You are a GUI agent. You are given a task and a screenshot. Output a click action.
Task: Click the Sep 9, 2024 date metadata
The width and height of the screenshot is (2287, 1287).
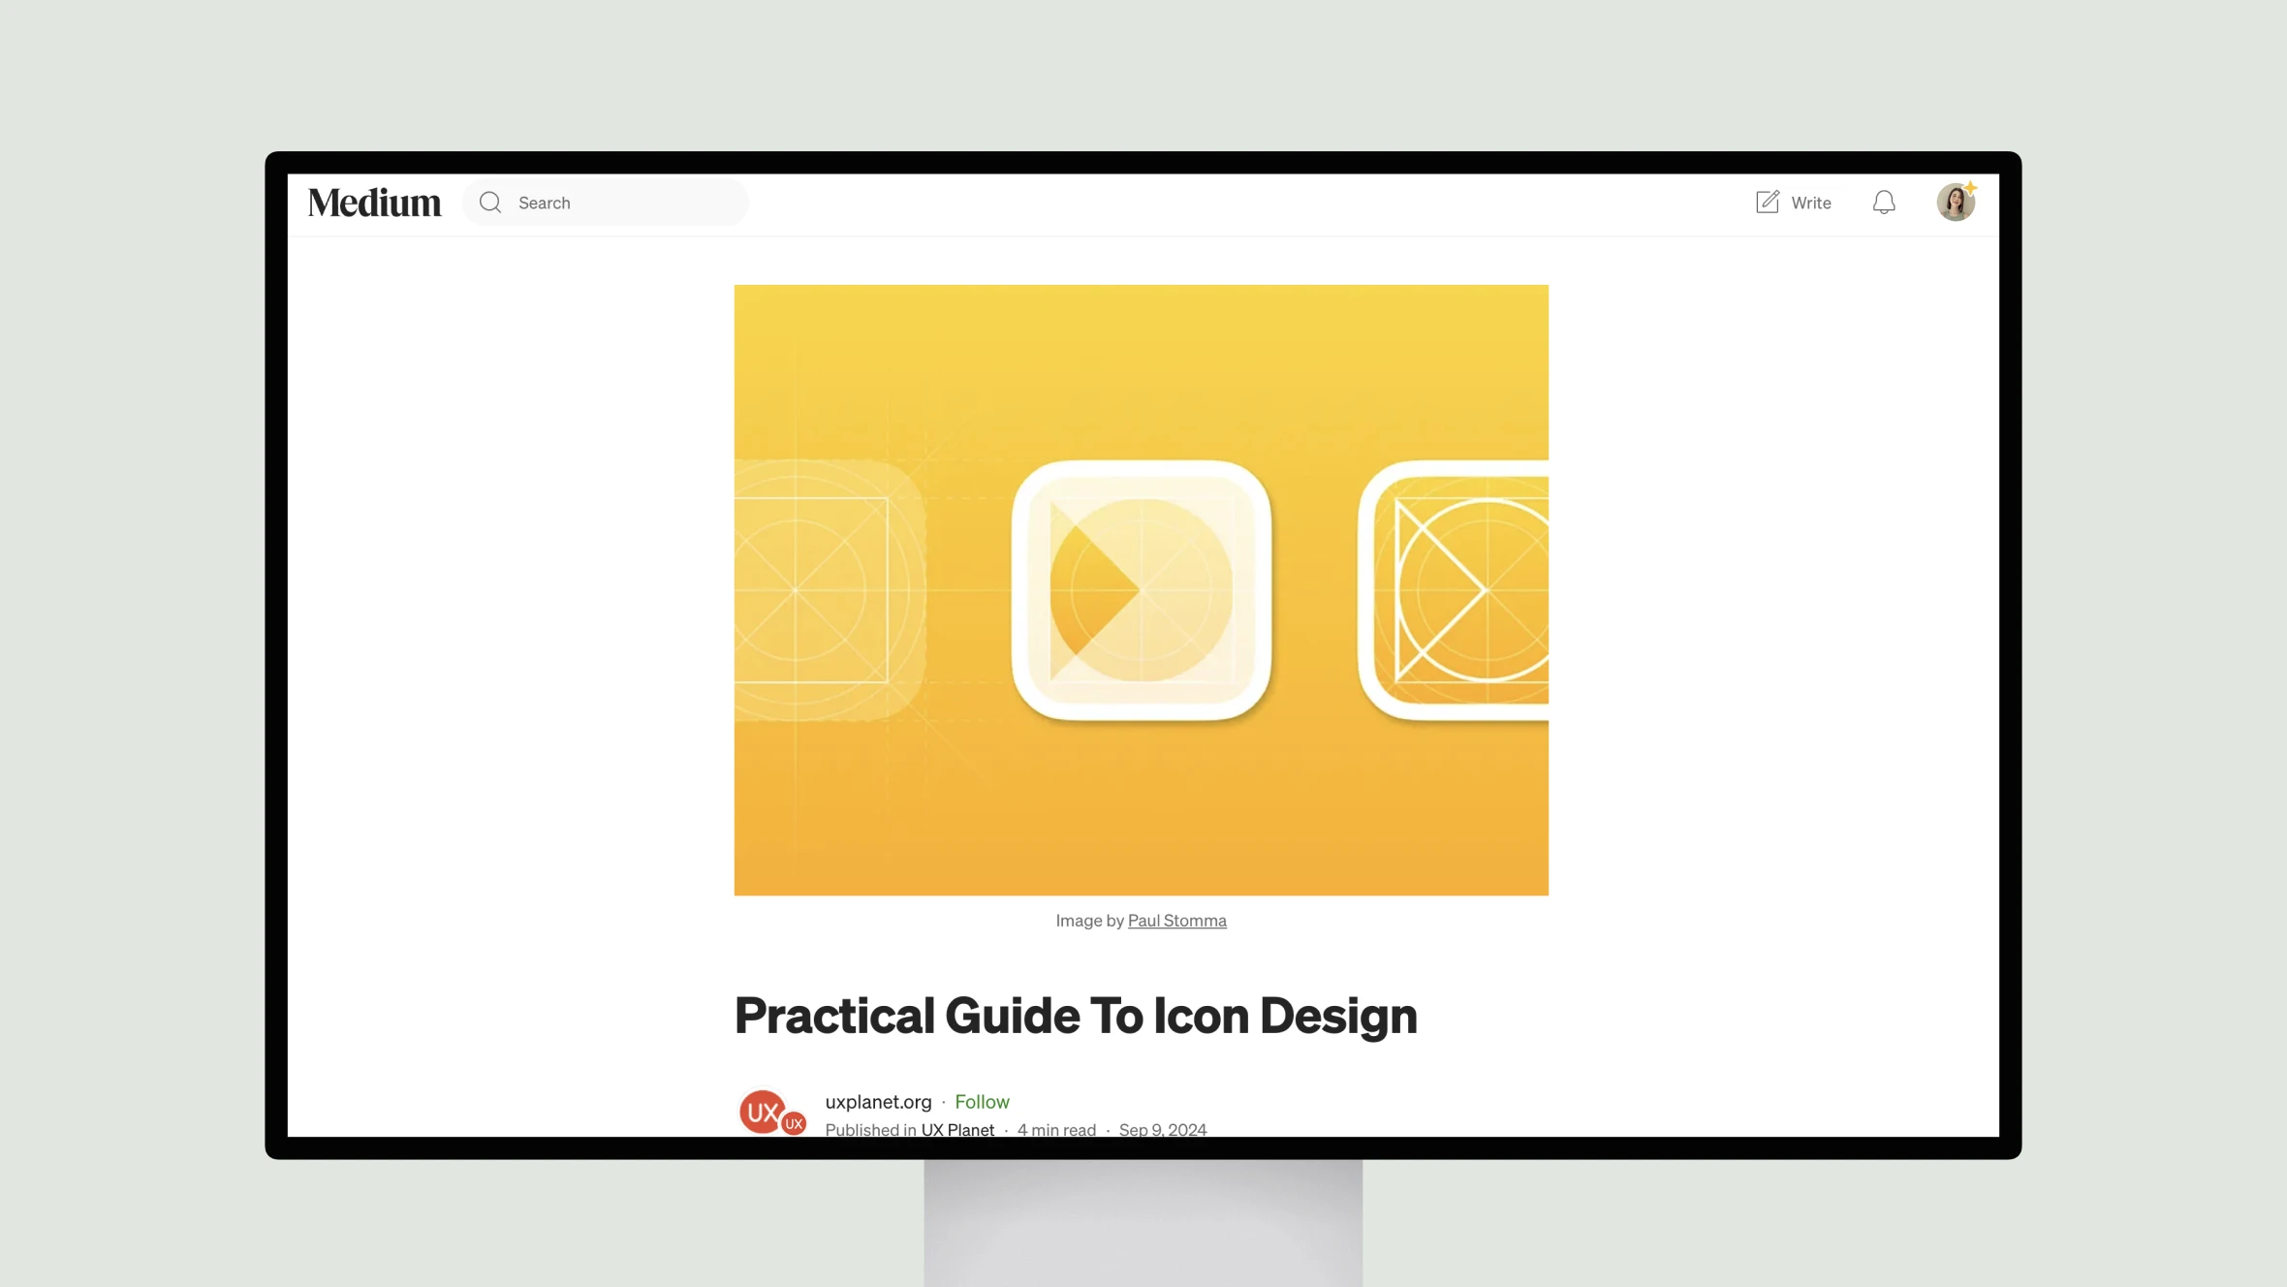point(1162,1130)
